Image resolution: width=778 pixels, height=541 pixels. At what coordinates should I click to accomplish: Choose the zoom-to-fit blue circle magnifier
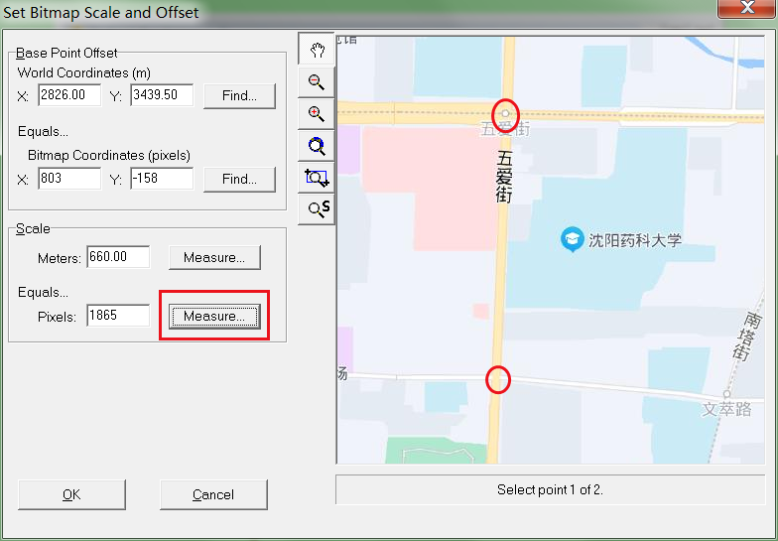click(x=317, y=146)
